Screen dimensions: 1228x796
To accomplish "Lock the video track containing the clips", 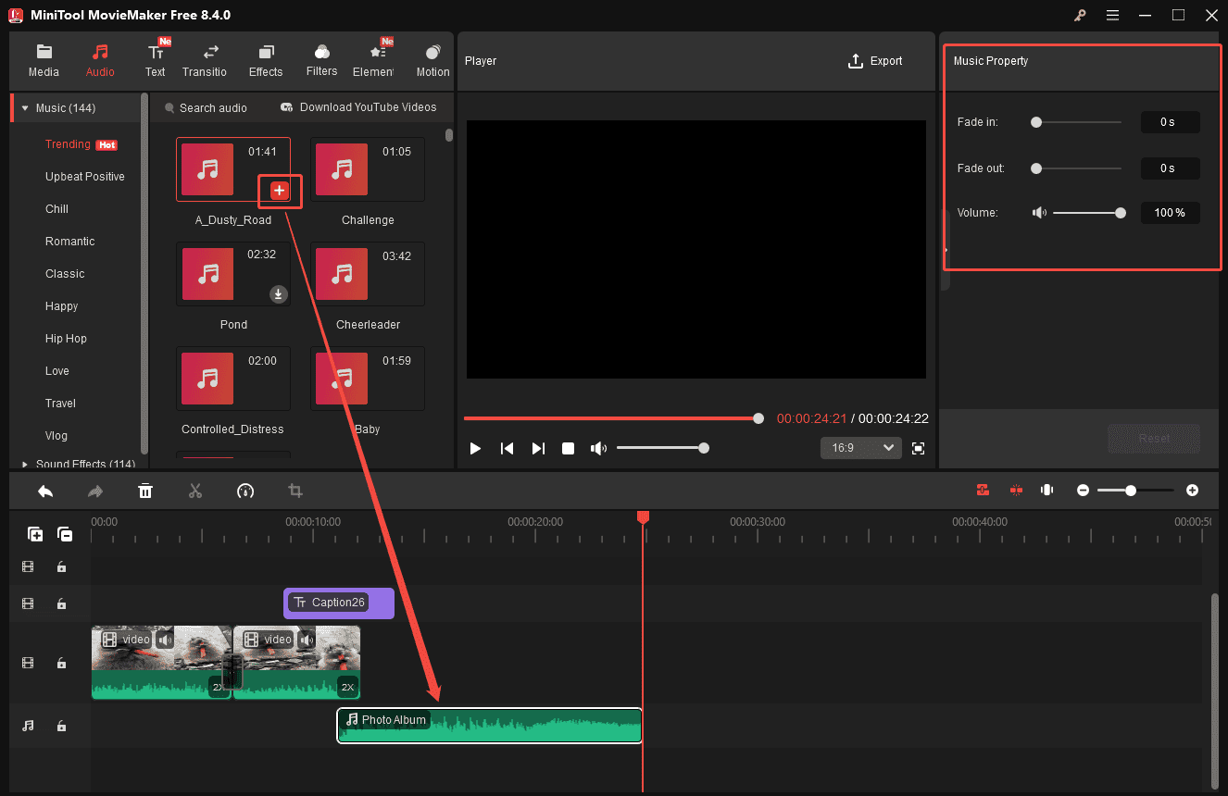I will [x=61, y=663].
